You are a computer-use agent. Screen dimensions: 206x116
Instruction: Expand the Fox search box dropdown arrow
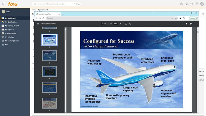pos(74,4)
